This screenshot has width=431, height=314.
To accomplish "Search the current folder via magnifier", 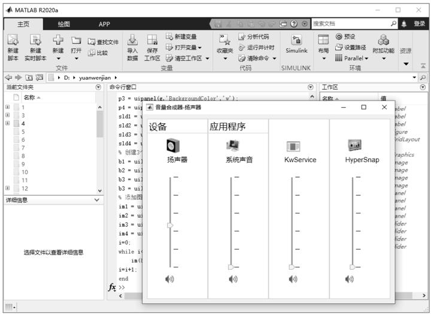I will pos(423,78).
